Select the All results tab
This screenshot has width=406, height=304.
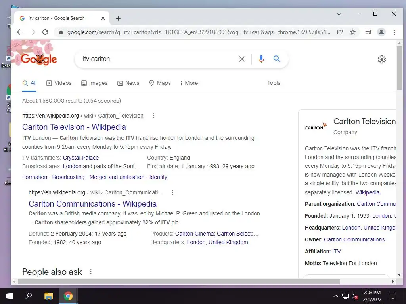(29, 83)
